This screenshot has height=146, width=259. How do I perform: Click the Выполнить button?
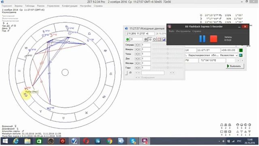[x=235, y=66]
